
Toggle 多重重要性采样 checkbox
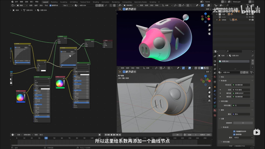234,131
